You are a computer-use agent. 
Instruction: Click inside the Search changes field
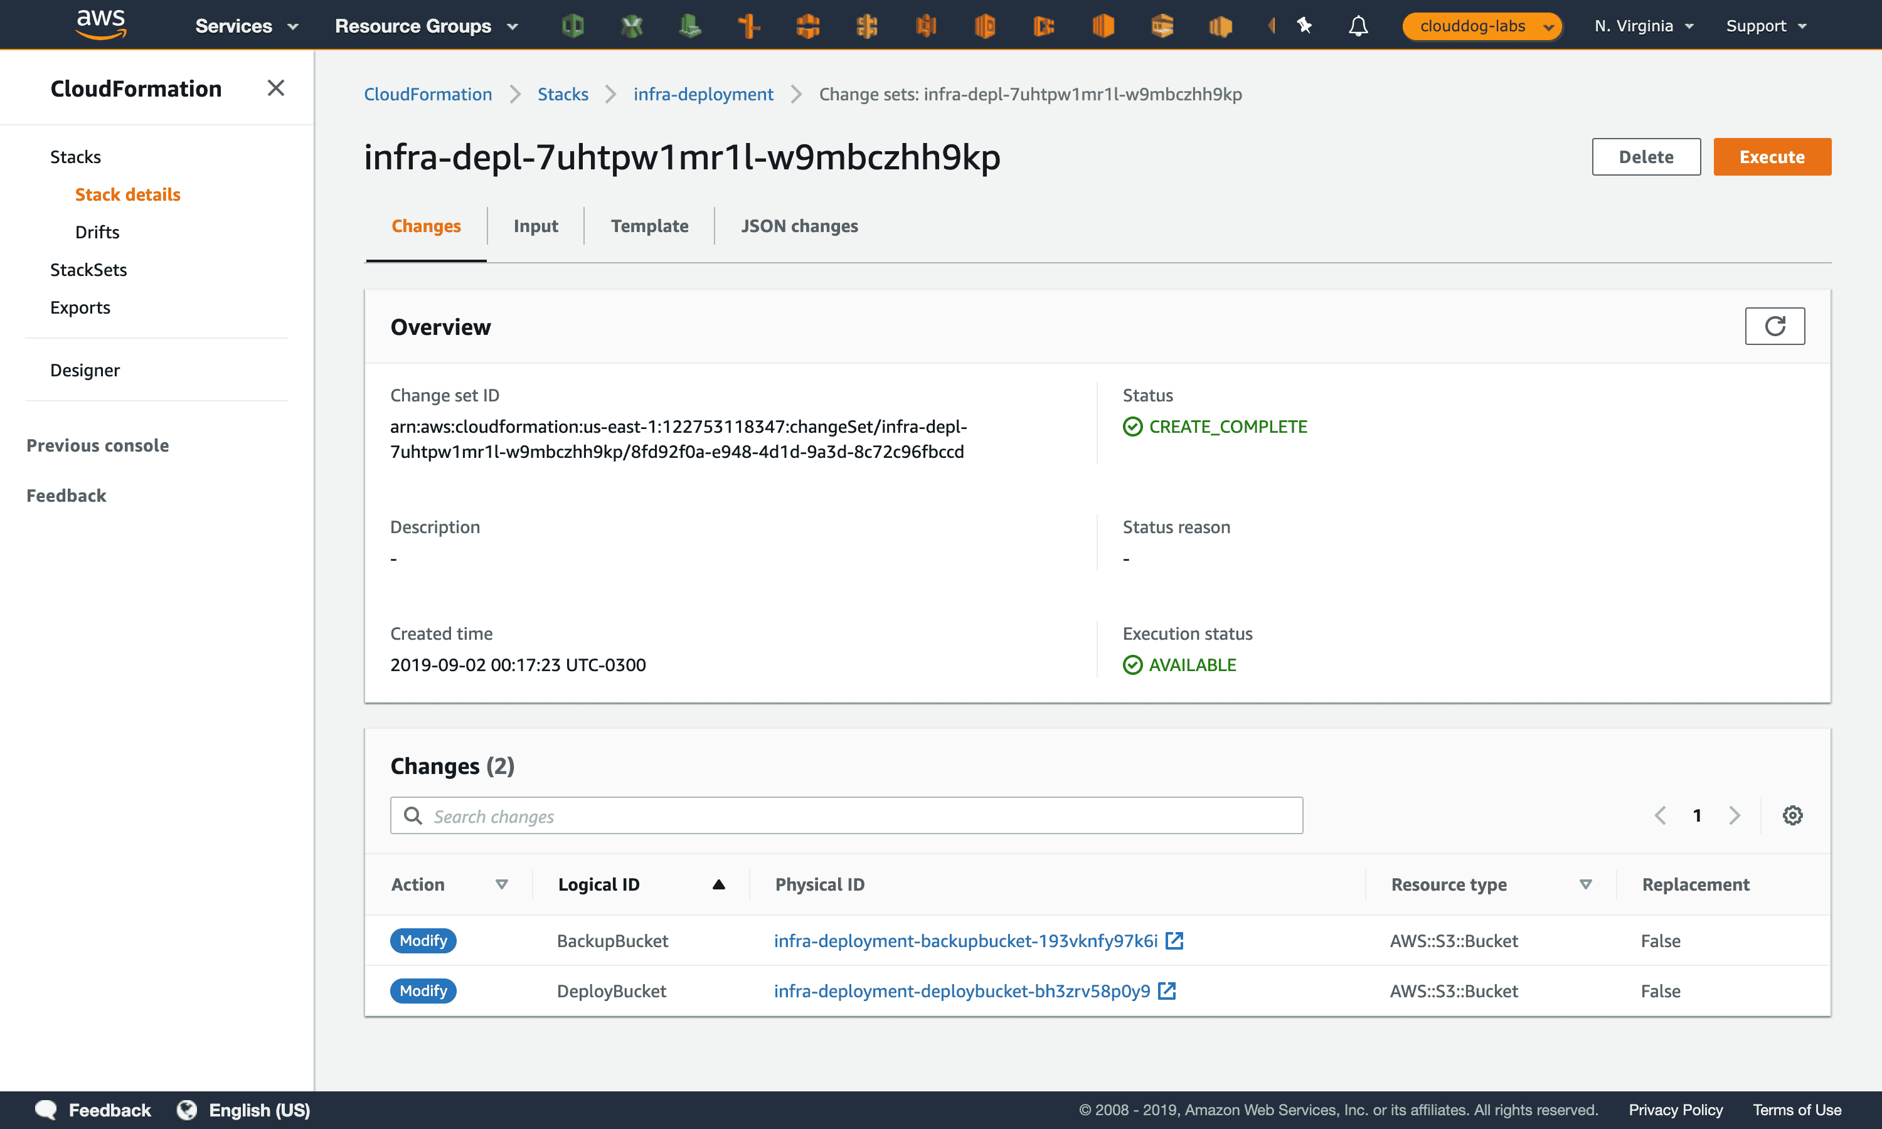click(x=837, y=815)
